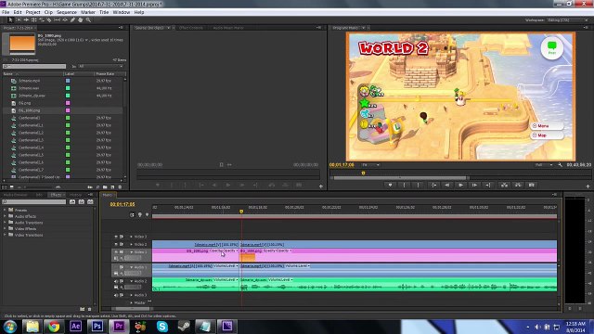Delete custom item in Effects panel
Screen dimensions: 594x334
click(x=90, y=309)
